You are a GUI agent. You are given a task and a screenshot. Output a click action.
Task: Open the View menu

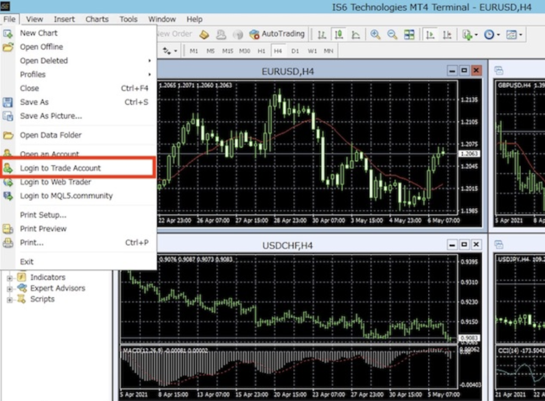tap(35, 19)
